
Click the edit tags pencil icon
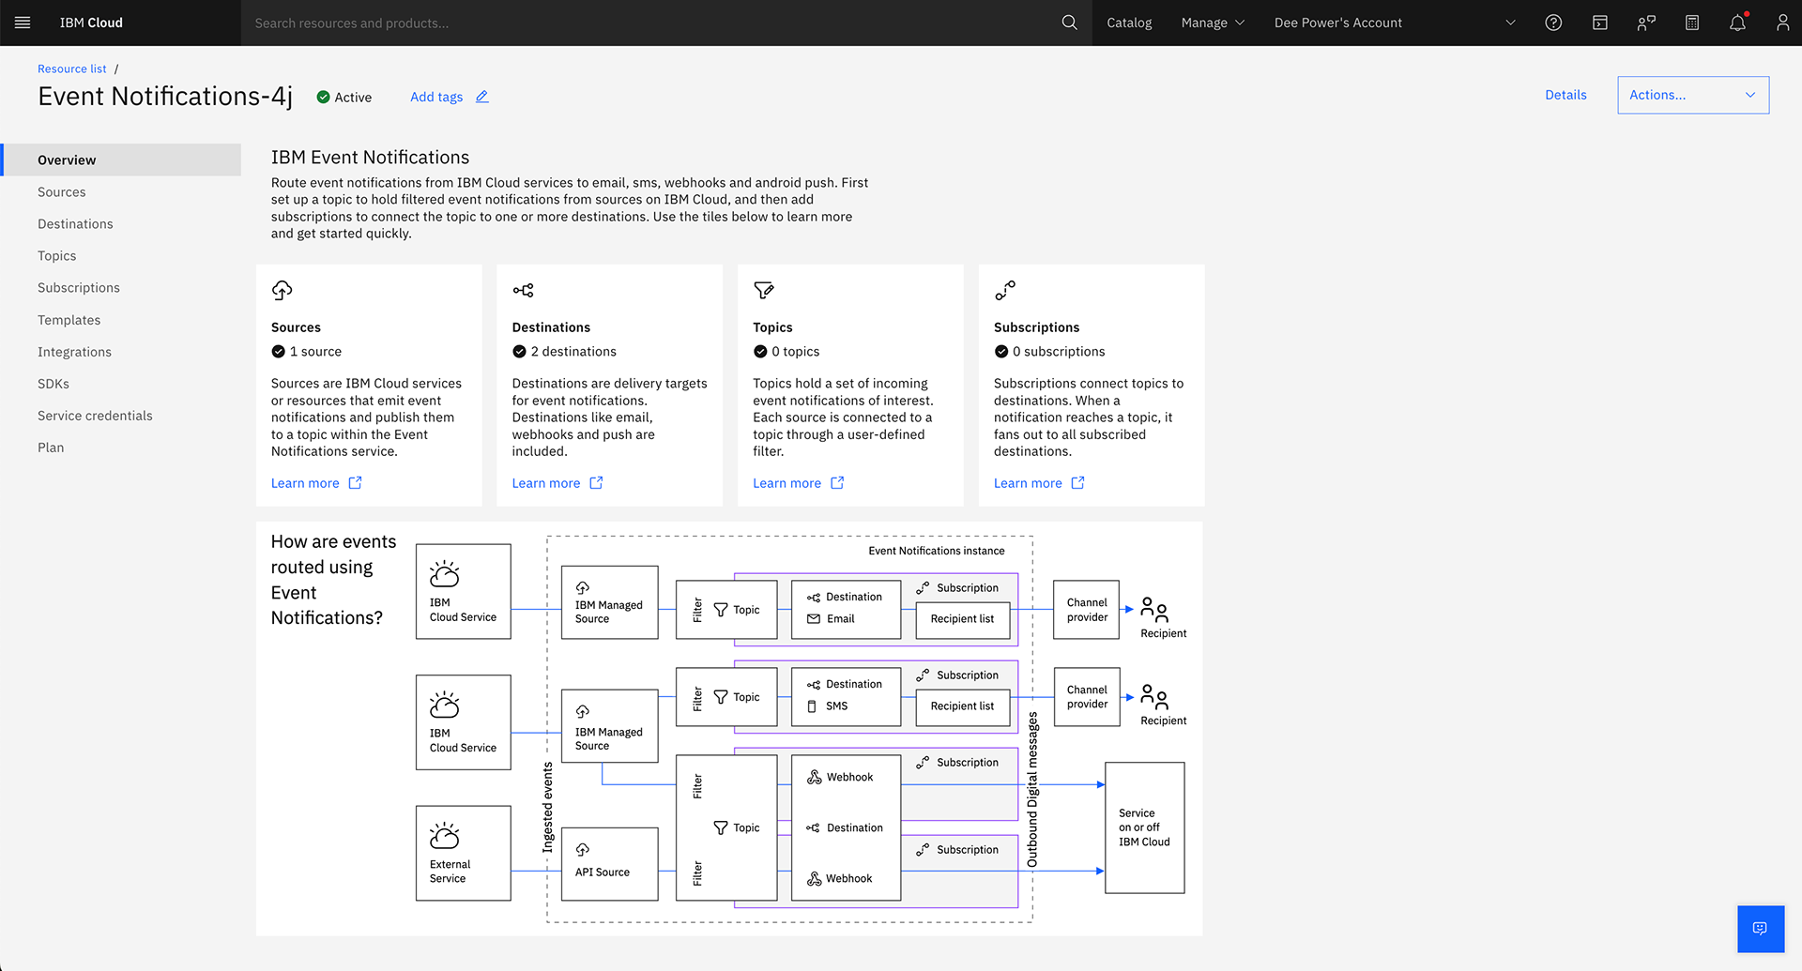[x=482, y=97]
